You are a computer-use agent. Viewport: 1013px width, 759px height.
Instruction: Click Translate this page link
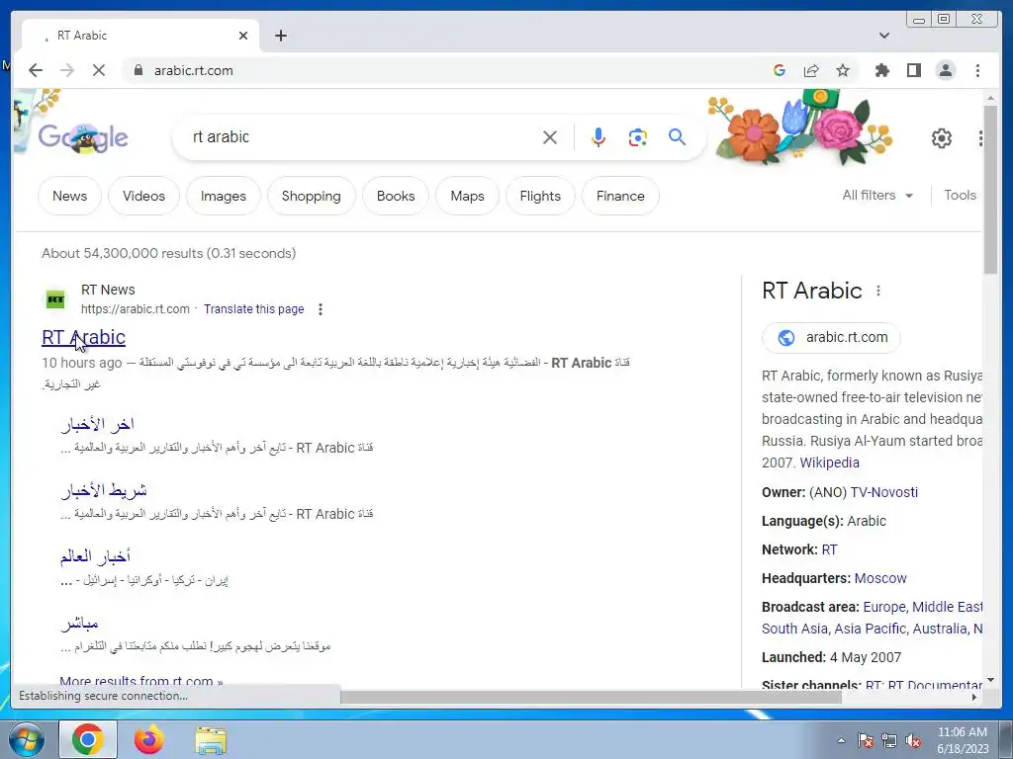click(x=254, y=309)
